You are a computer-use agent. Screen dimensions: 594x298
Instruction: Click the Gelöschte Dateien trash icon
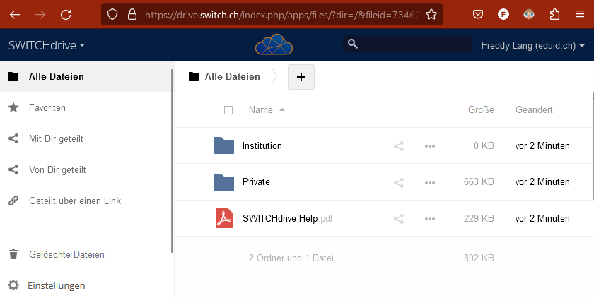pos(13,254)
